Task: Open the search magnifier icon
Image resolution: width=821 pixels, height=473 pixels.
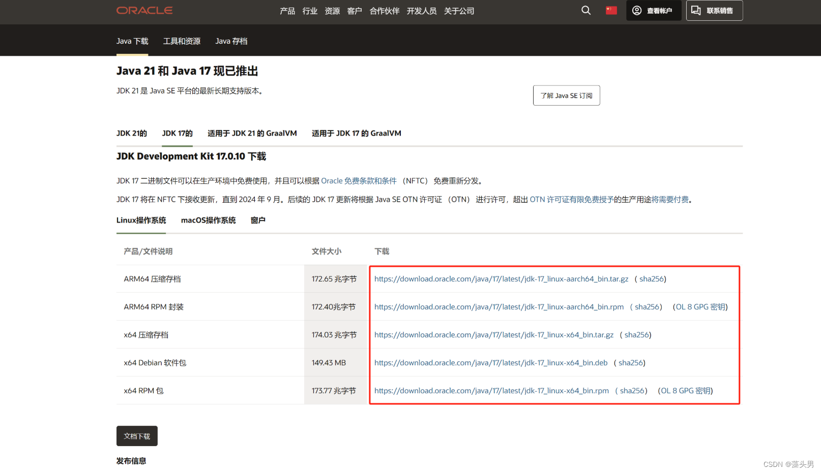Action: [586, 10]
